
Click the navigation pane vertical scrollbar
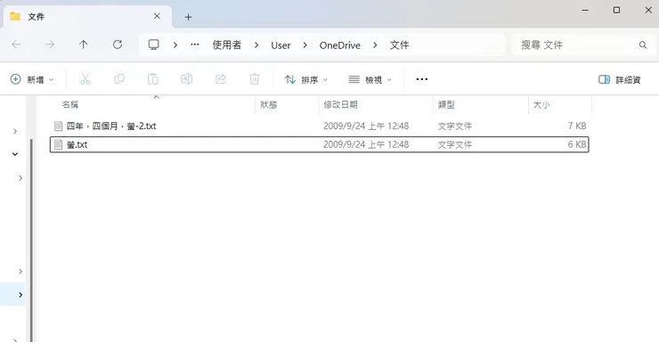point(31,240)
